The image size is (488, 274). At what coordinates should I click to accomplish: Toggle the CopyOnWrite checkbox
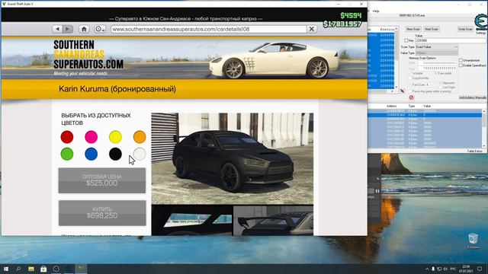click(410, 78)
